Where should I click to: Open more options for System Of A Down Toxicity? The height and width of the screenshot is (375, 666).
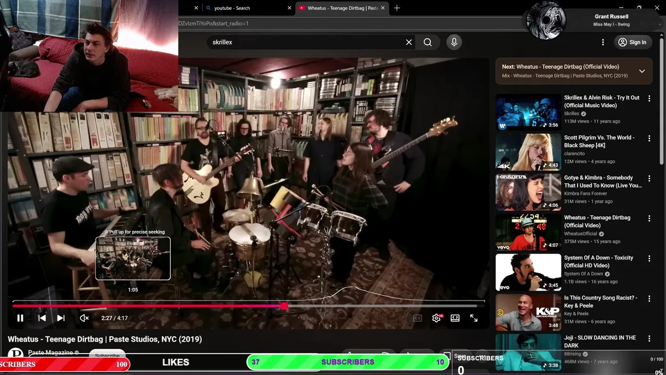point(649,259)
